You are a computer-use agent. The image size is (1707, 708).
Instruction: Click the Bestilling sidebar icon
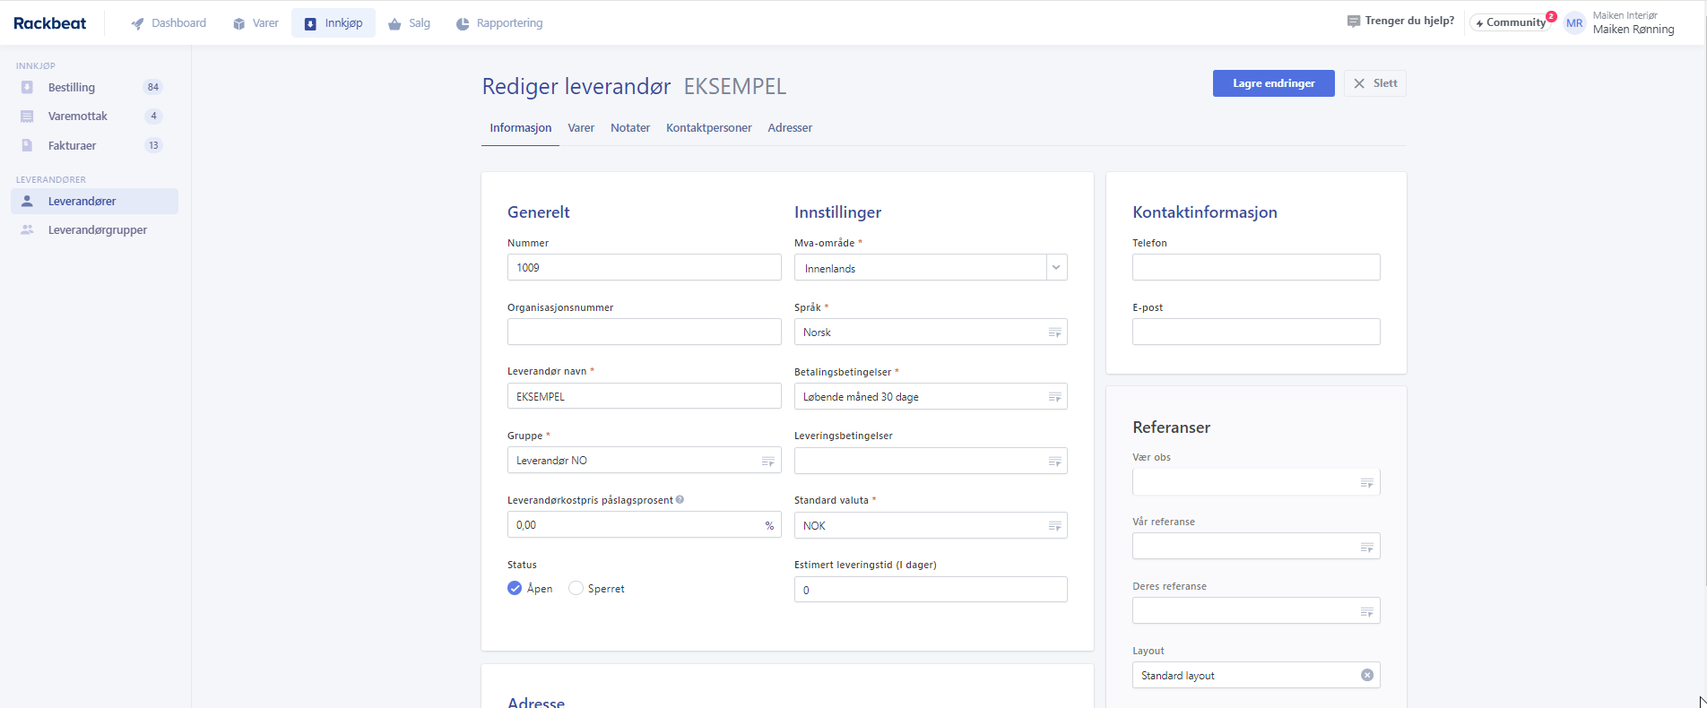27,87
